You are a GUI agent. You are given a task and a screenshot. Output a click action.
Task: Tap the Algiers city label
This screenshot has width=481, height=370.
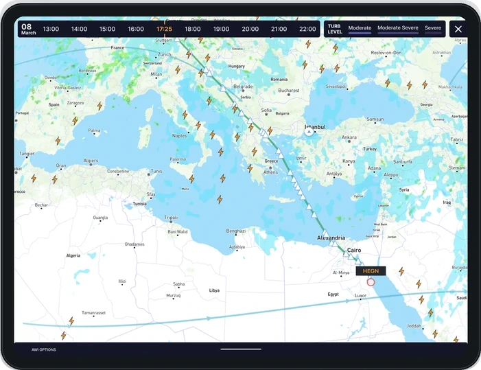[91, 161]
